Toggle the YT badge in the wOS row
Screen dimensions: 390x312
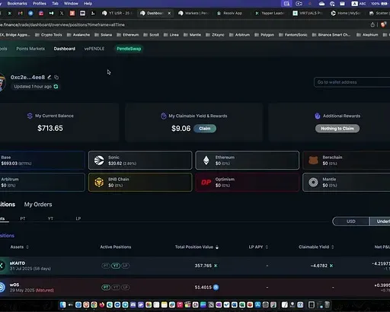point(116,287)
